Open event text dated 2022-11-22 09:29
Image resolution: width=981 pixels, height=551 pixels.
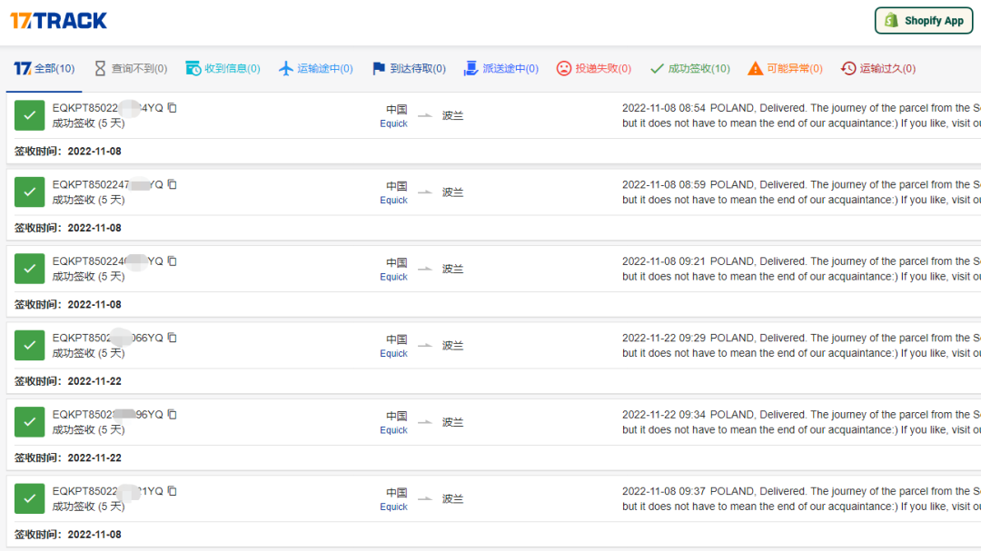coord(801,345)
